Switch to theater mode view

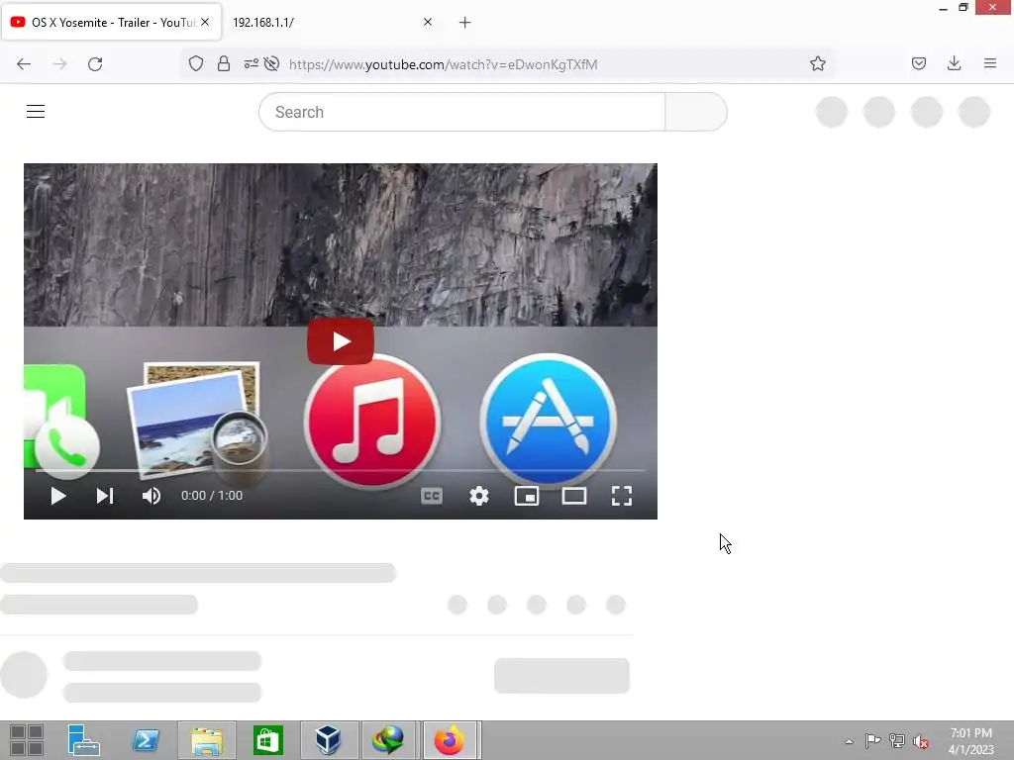(x=574, y=496)
